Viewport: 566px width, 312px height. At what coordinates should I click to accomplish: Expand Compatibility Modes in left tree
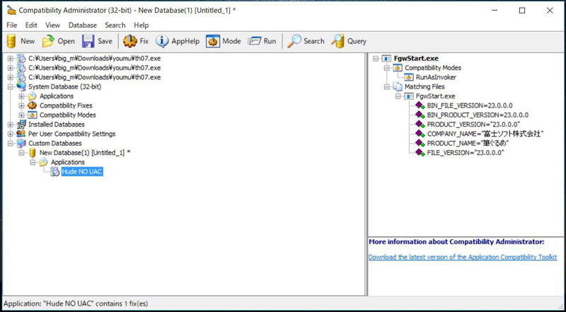click(21, 115)
